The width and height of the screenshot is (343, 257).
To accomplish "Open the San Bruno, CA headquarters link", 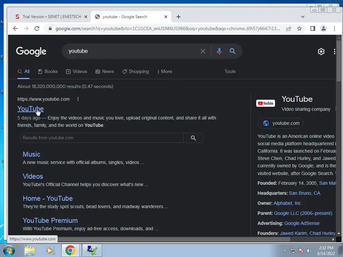I will (x=304, y=193).
